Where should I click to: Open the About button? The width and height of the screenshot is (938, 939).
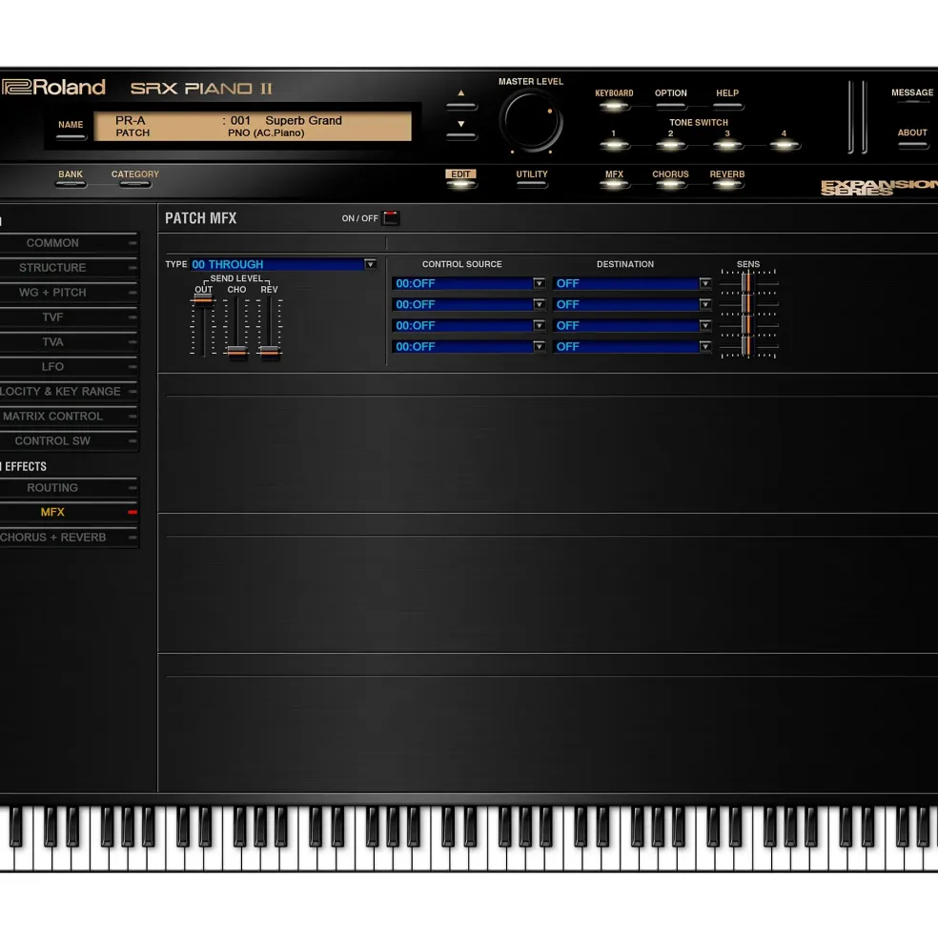(911, 144)
